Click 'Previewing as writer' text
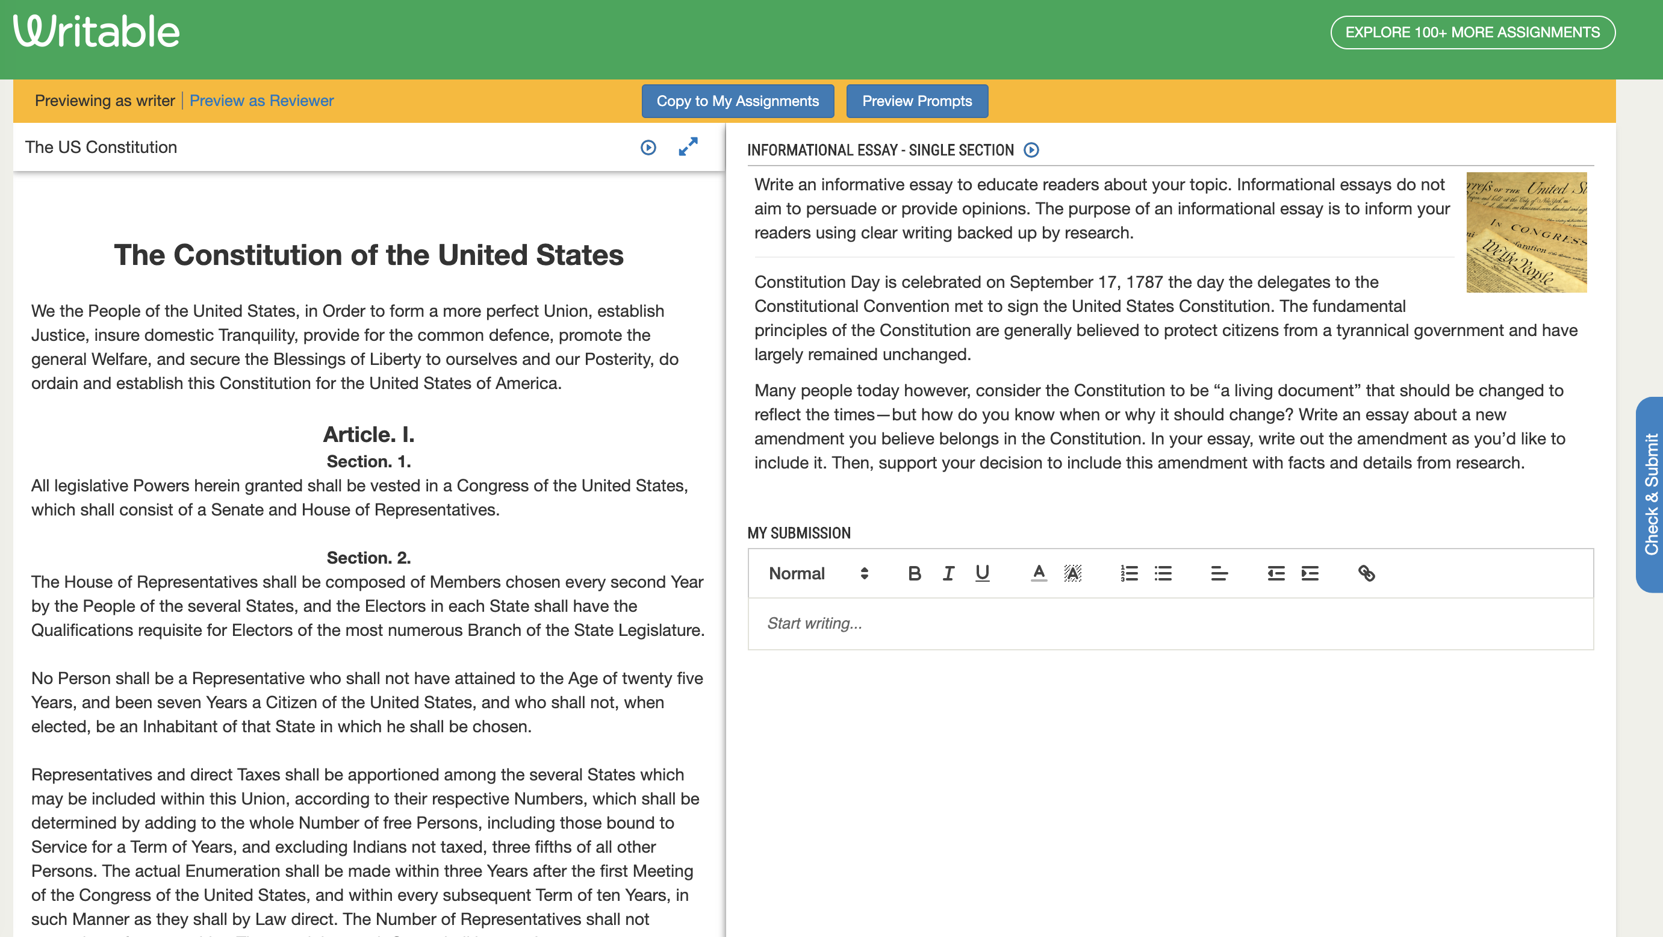Image resolution: width=1663 pixels, height=937 pixels. 105,101
